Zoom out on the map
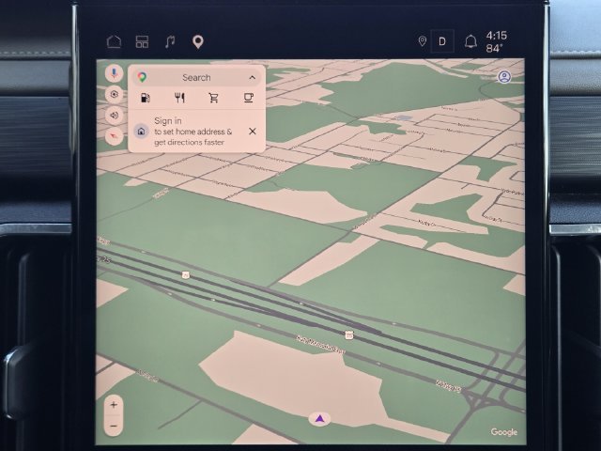The image size is (601, 451). 114,426
